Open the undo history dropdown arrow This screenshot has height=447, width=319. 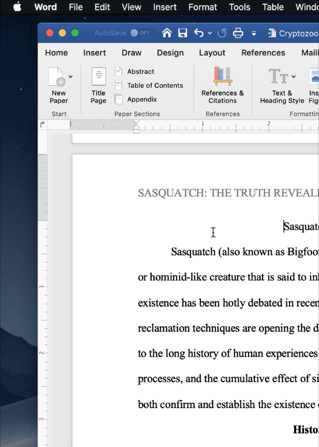(x=210, y=33)
